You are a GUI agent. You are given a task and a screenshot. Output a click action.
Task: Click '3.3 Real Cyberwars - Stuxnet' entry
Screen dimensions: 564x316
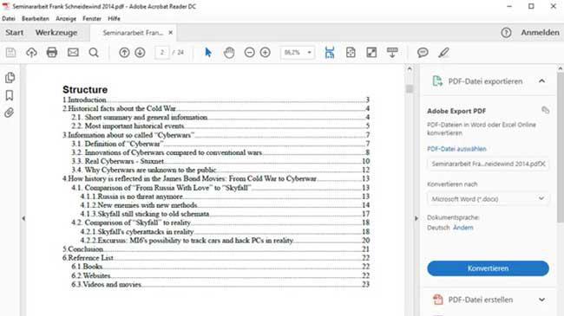coord(220,161)
